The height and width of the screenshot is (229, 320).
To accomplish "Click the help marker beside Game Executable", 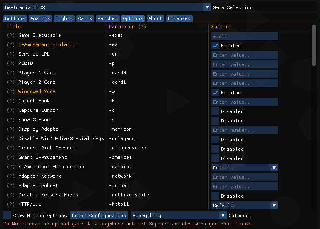I will click(11, 36).
